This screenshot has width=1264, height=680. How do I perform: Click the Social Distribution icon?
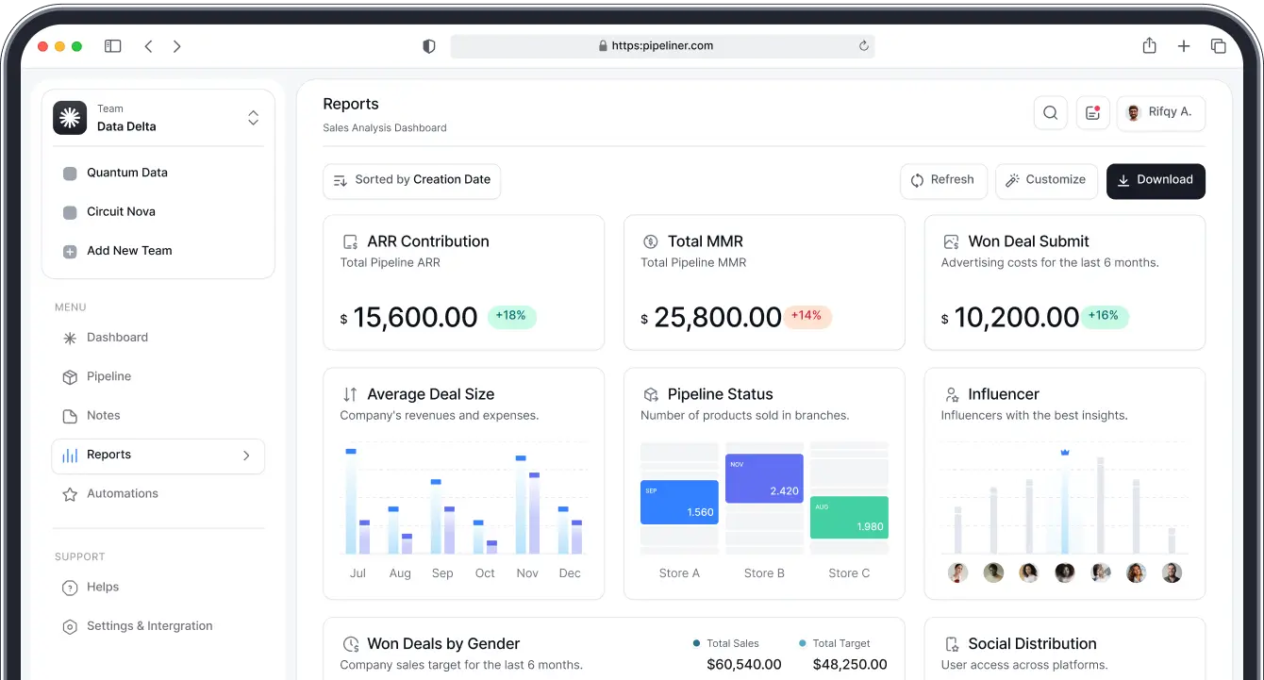coord(951,645)
